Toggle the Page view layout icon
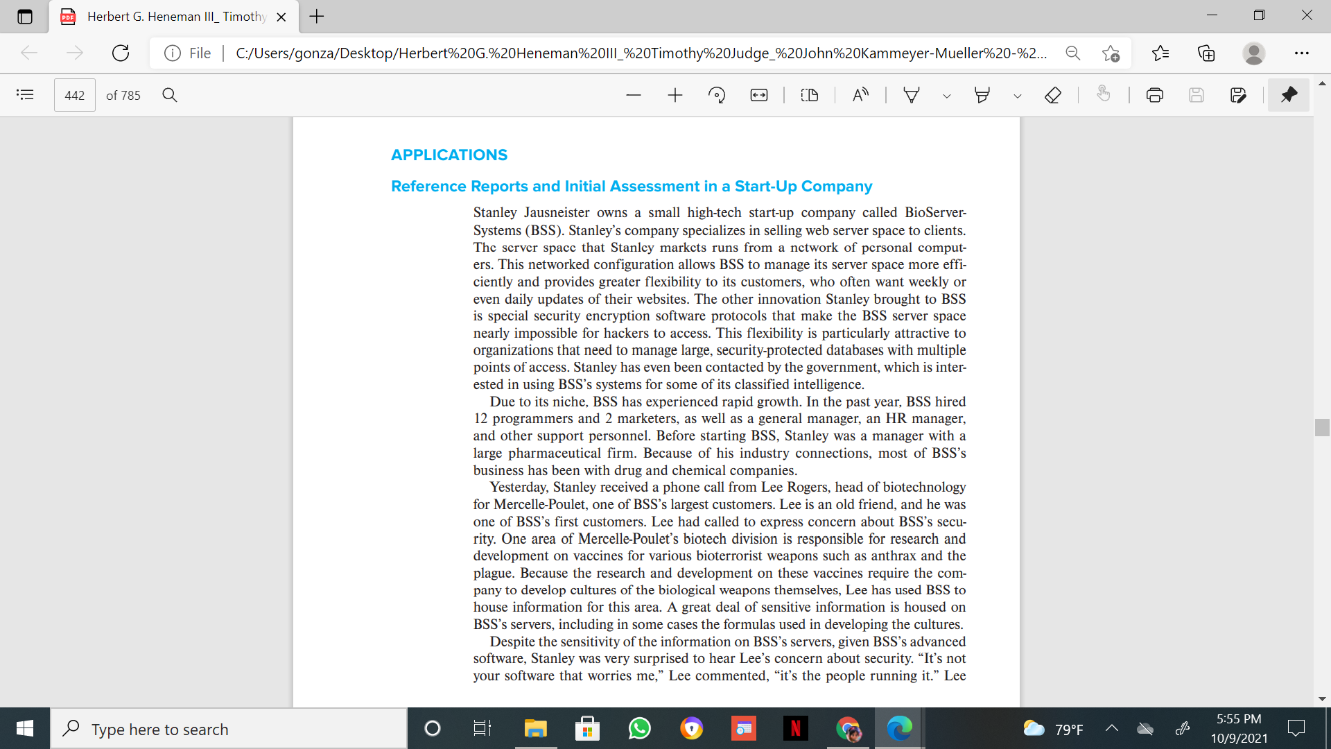 click(810, 95)
